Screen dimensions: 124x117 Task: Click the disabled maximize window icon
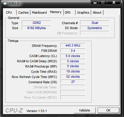103,2
